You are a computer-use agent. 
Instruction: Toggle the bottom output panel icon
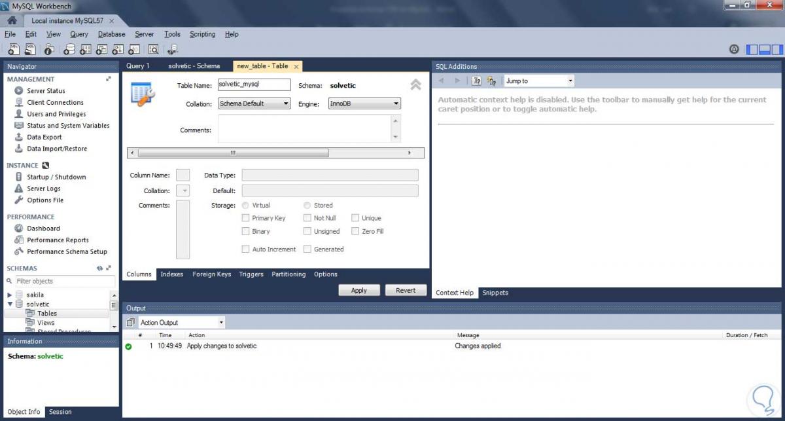pyautogui.click(x=765, y=49)
